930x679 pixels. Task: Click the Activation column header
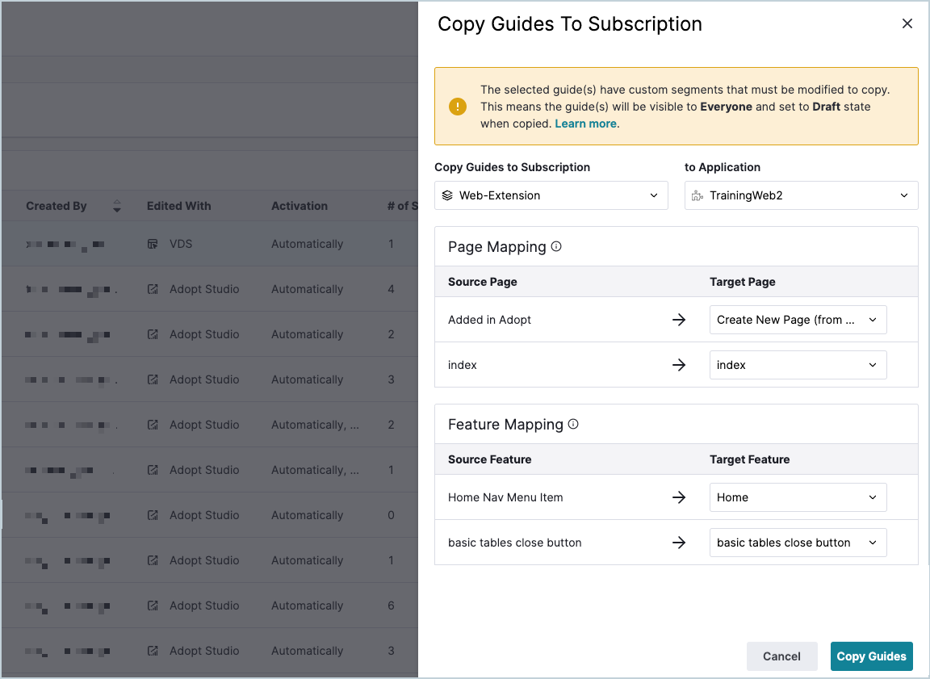coord(300,206)
